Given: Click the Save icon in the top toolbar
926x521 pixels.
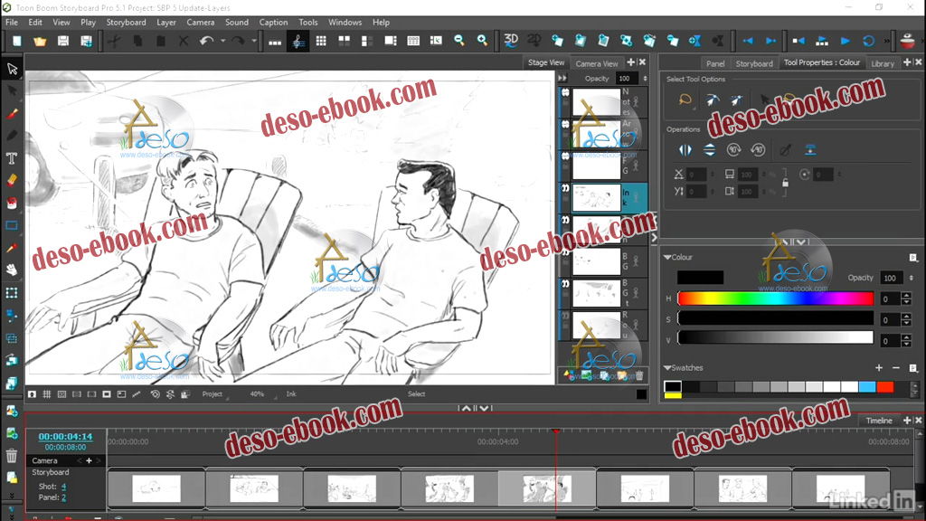Looking at the screenshot, I should [x=63, y=41].
